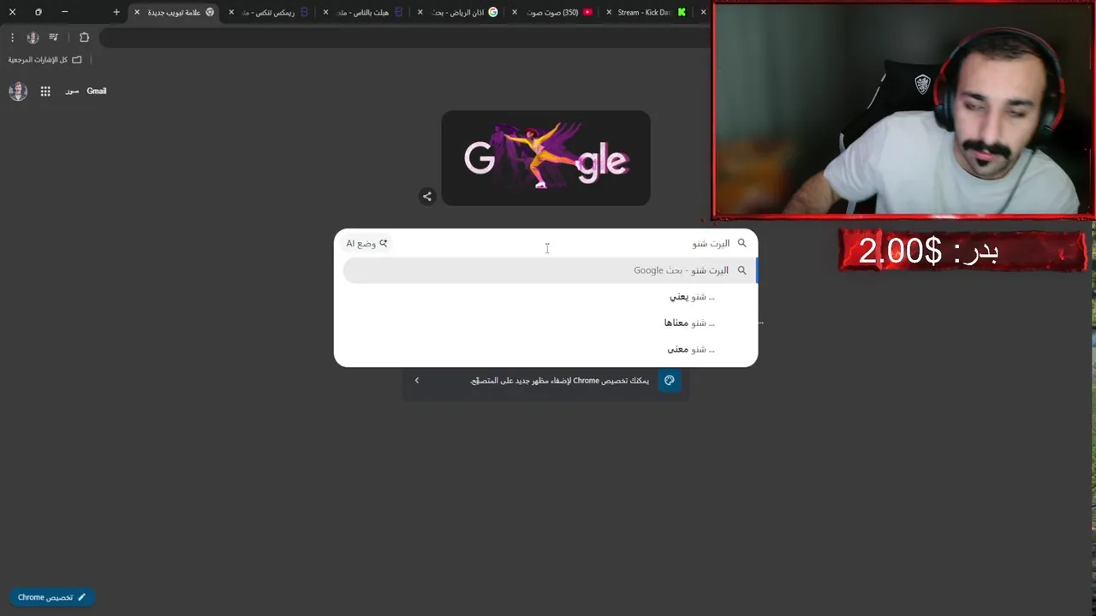Open the Google account avatar
The image size is (1096, 616).
[x=18, y=92]
